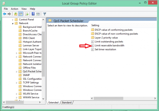This screenshot has width=159, height=111.
Task: Click the Export List toolbar icon
Action: [x=27, y=14]
